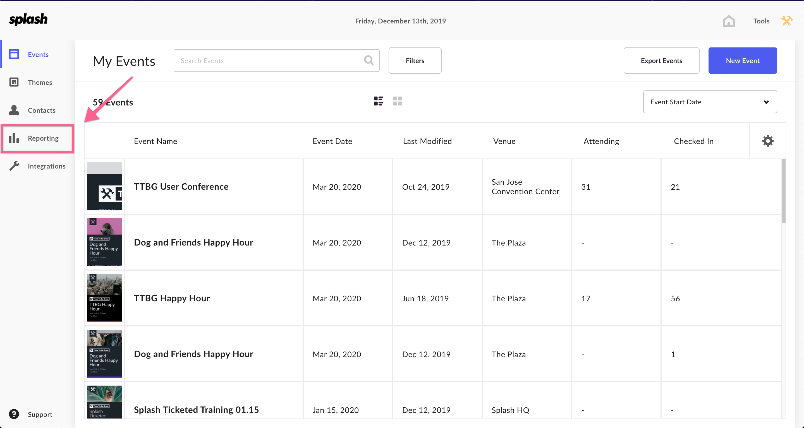This screenshot has height=428, width=804.
Task: Open TTBG Happy Hour thumbnail
Action: [x=104, y=298]
